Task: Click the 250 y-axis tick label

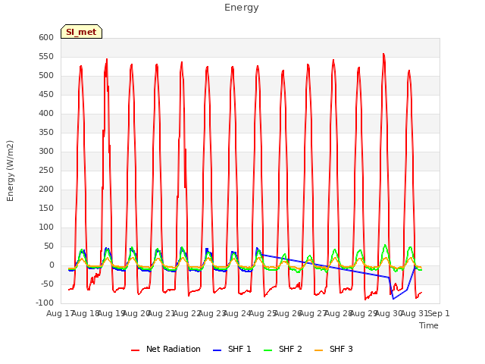Action: pyautogui.click(x=46, y=170)
